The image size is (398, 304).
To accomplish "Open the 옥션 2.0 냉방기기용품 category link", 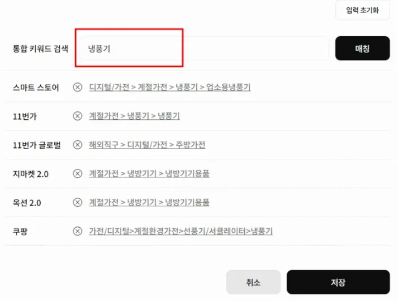I will [149, 202].
